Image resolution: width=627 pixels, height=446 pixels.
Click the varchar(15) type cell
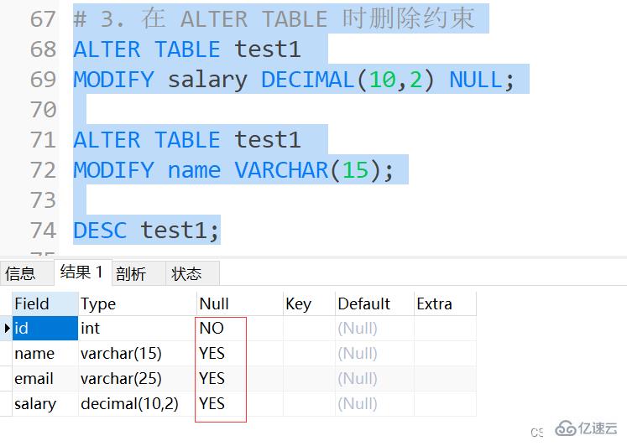137,354
